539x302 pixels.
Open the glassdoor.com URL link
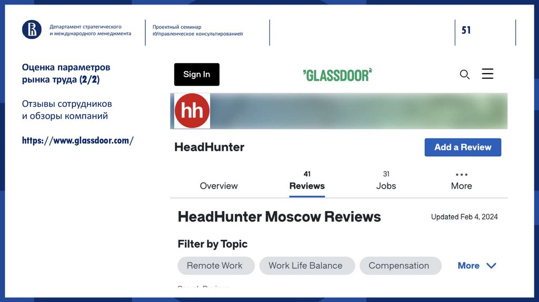(x=78, y=140)
